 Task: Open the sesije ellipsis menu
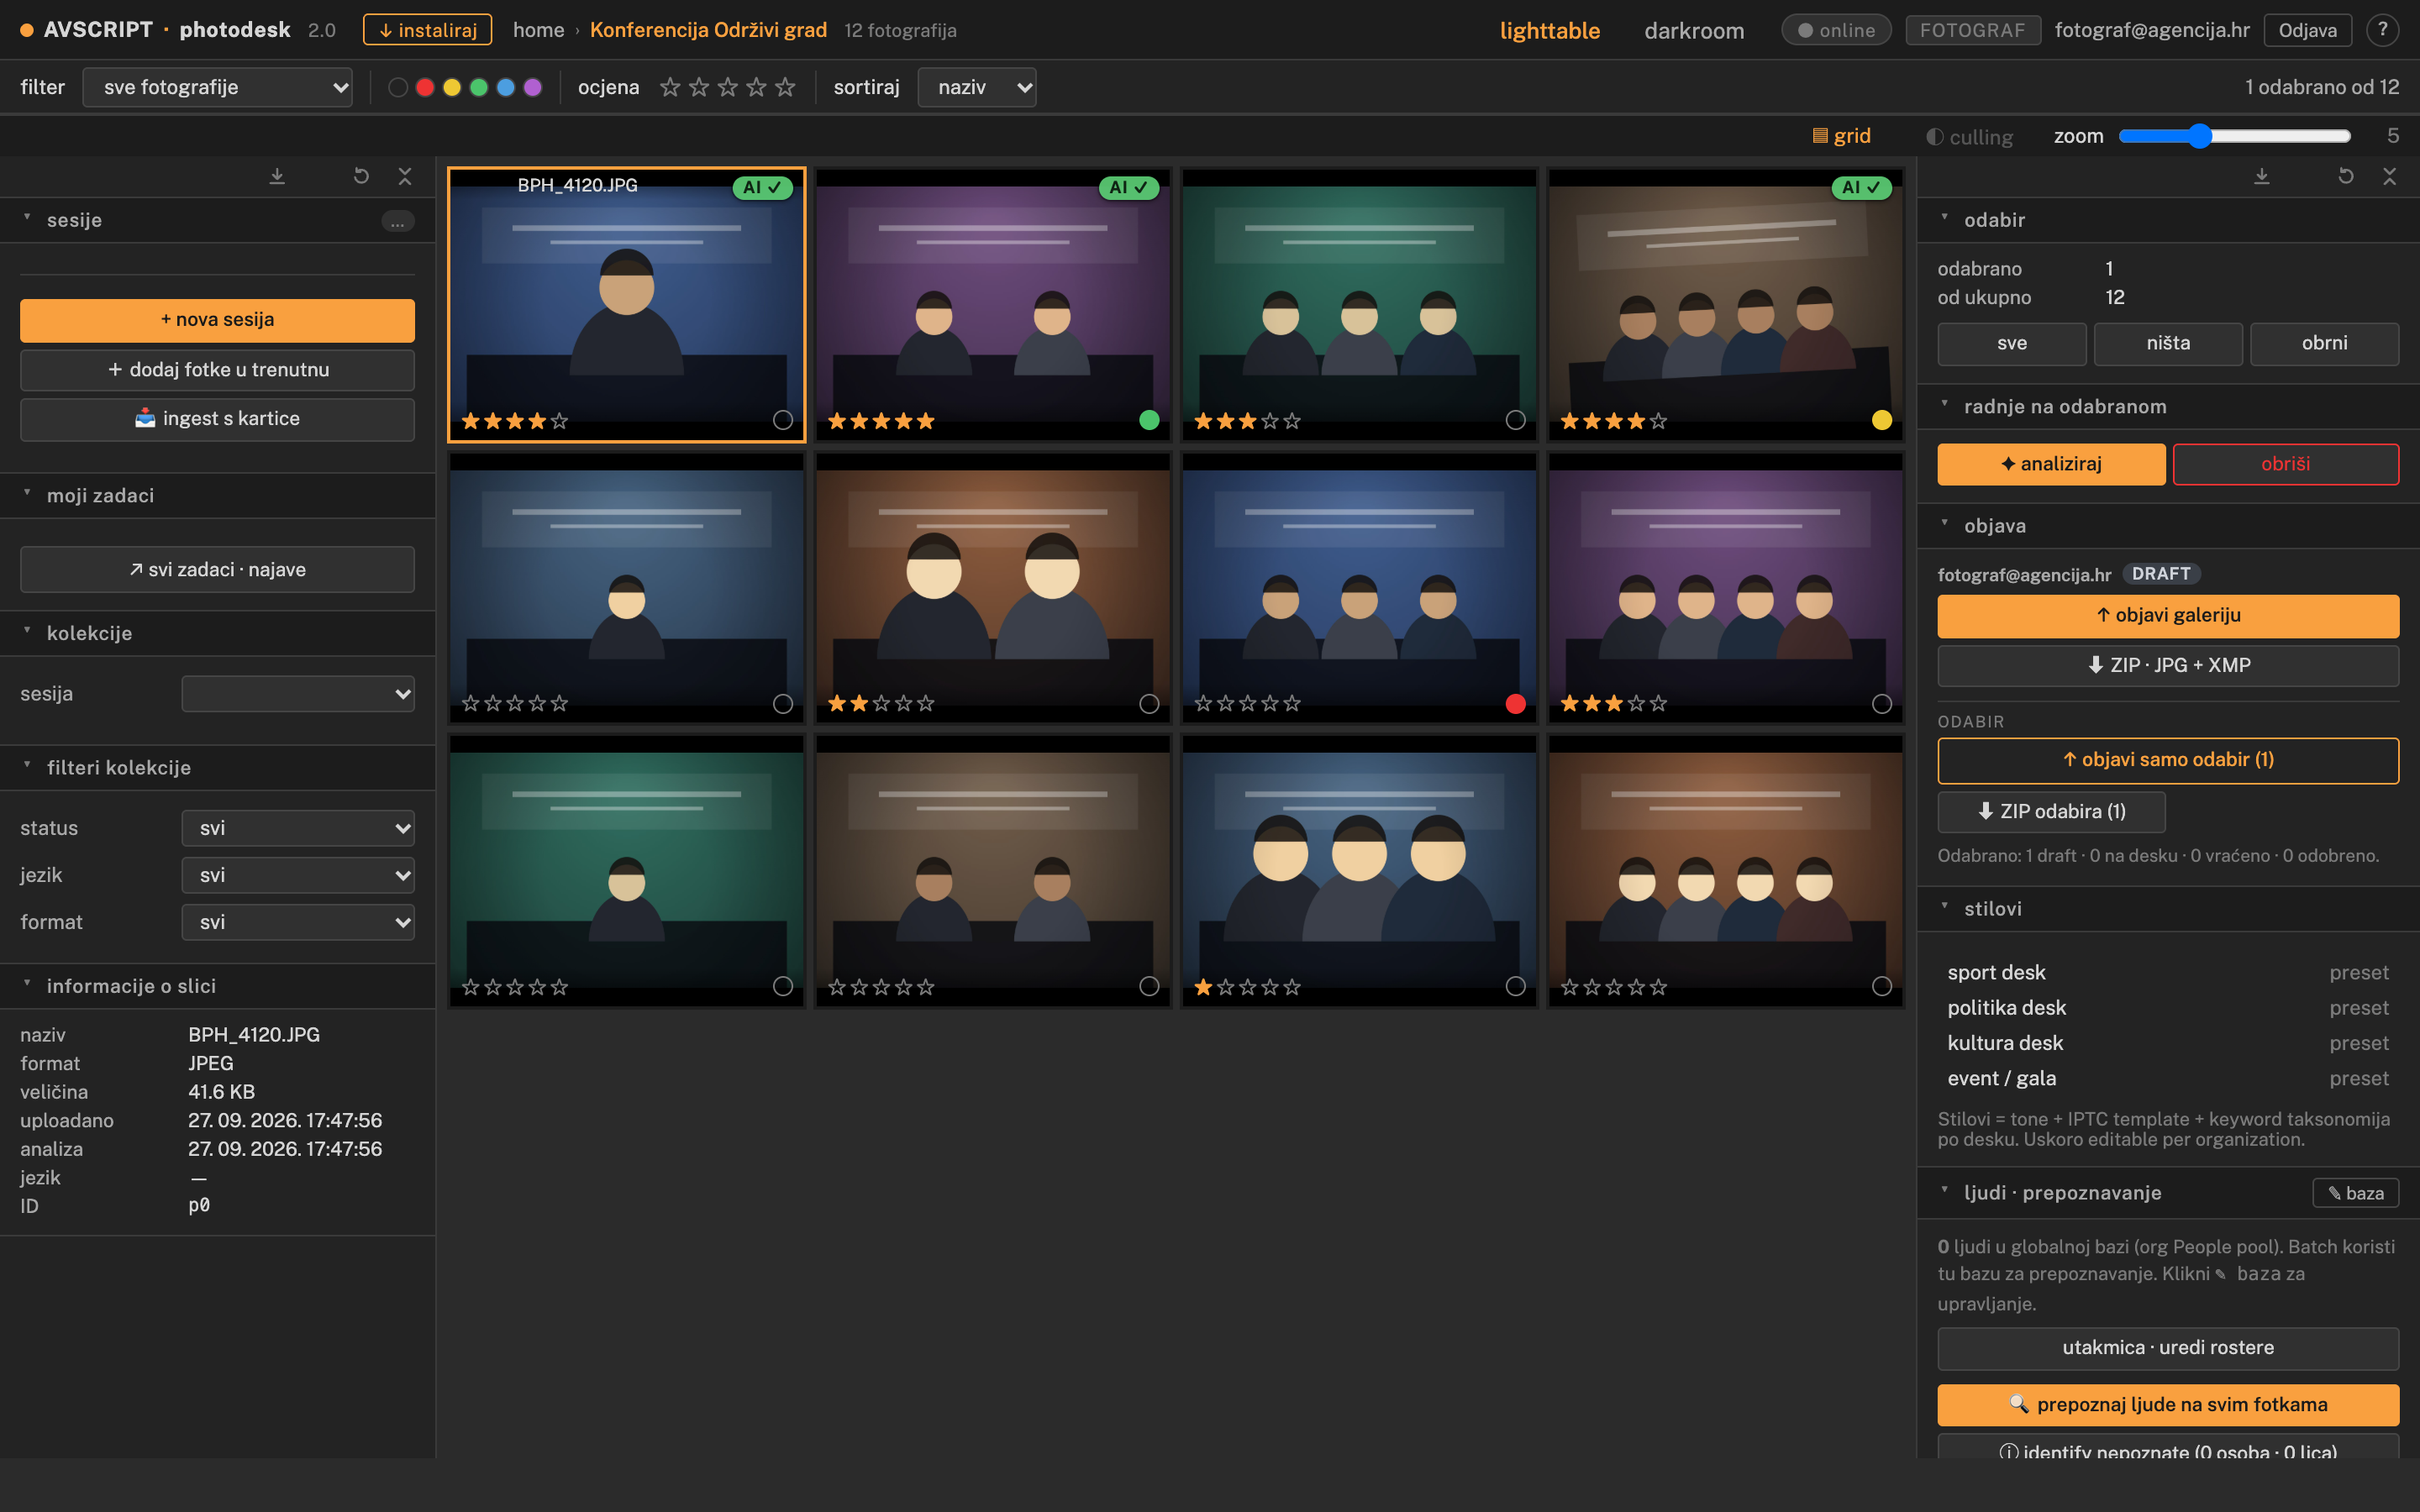(x=397, y=221)
